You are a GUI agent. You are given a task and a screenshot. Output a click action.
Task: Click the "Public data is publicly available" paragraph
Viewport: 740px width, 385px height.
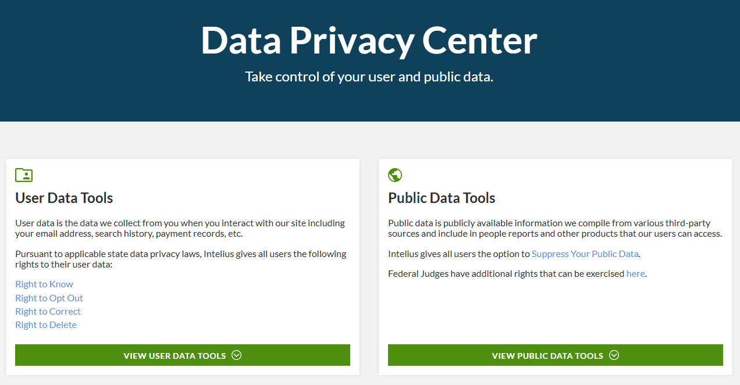click(554, 228)
